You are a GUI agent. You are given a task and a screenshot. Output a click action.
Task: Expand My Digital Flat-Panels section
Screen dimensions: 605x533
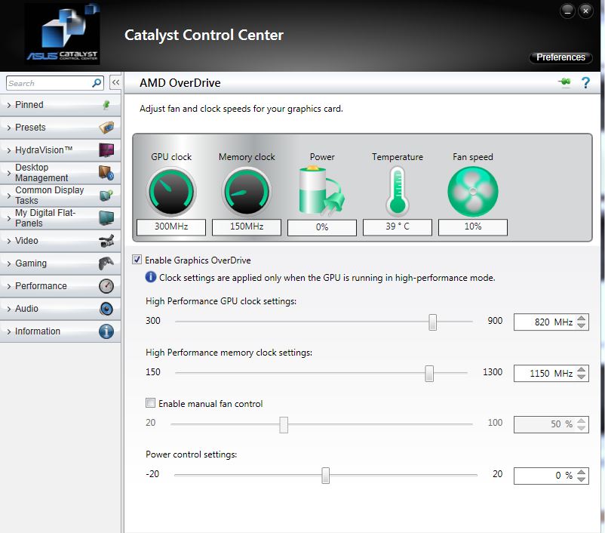[x=60, y=218]
